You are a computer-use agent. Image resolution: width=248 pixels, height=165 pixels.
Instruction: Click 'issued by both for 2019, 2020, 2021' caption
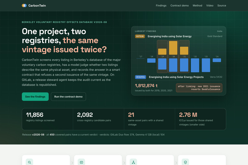154,91
